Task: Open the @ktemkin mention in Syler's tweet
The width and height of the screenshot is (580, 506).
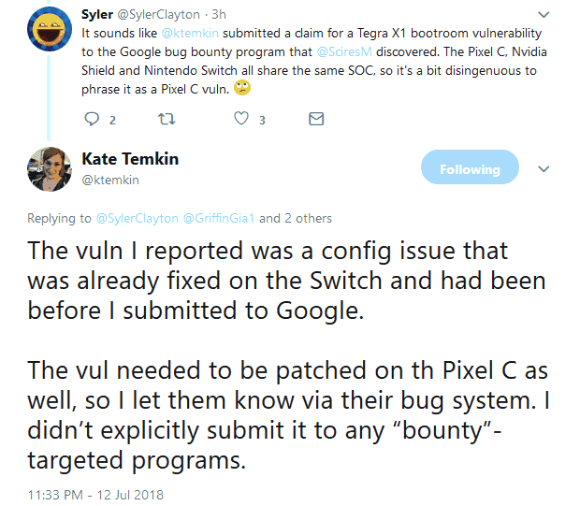Action: pyautogui.click(x=190, y=34)
